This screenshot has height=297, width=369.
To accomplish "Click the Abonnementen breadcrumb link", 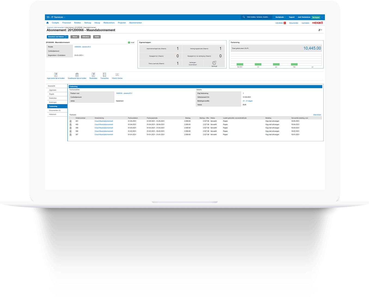I will point(59,27).
